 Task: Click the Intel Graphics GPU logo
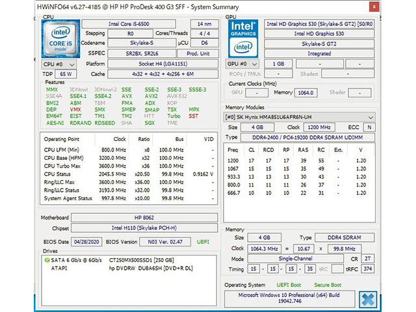click(x=243, y=39)
